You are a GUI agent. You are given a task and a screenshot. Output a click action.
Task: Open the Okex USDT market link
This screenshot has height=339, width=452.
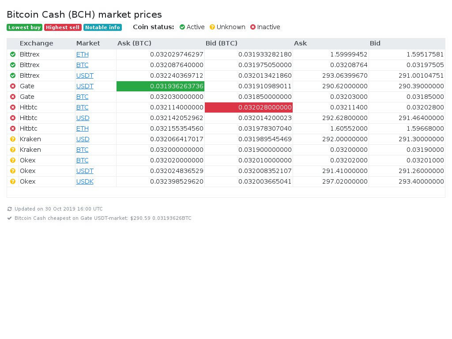85,171
